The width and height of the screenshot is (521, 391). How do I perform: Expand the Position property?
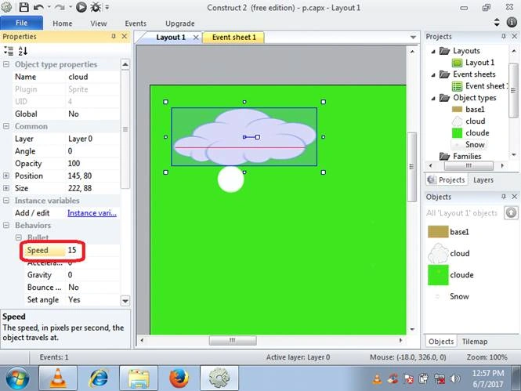(x=6, y=176)
